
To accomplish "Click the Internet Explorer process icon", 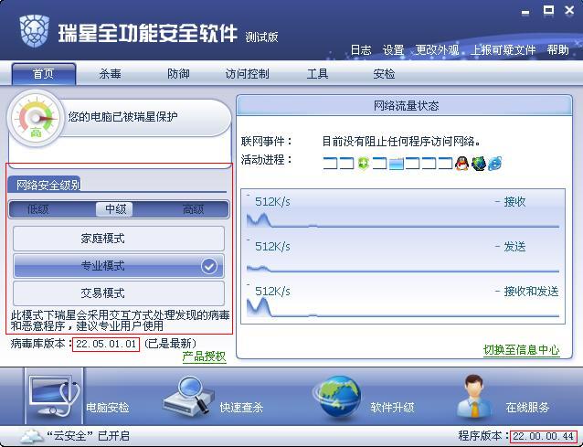I will click(495, 164).
